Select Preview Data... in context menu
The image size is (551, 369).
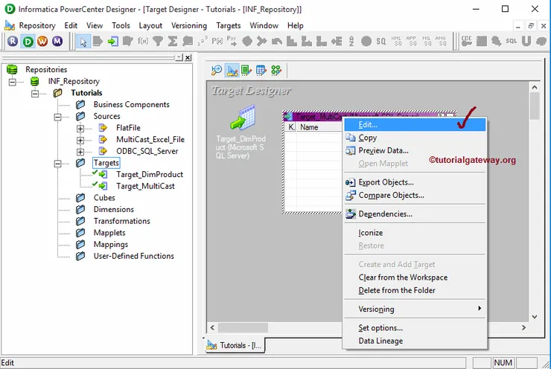(x=415, y=150)
